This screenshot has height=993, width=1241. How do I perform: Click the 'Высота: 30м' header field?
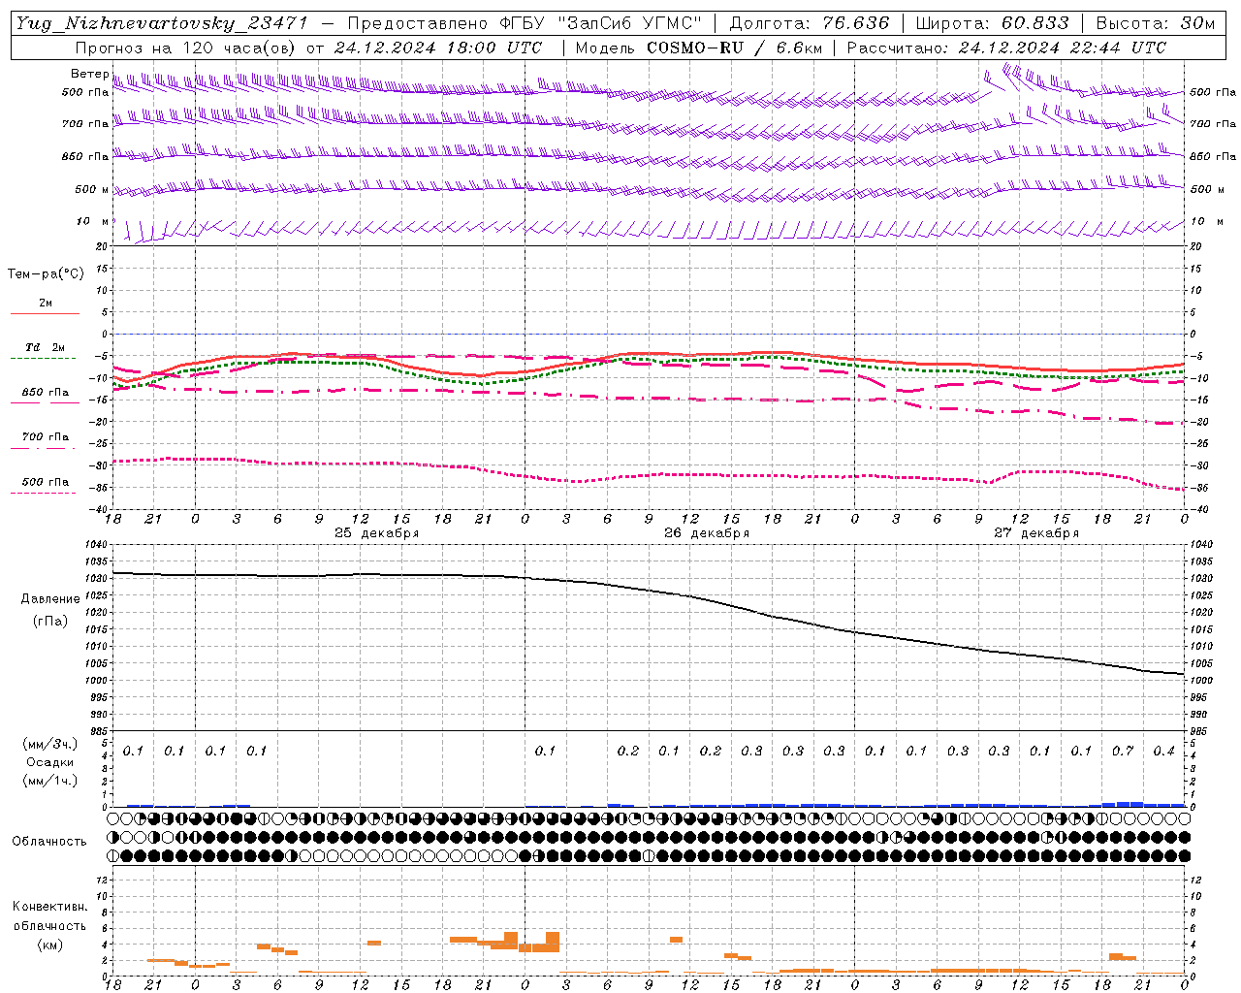(1155, 23)
